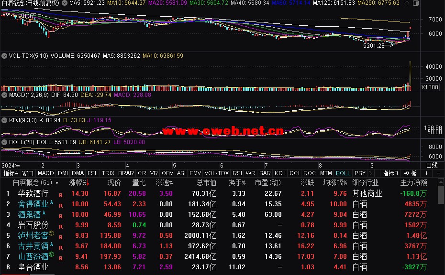The width and height of the screenshot is (445, 275).
Task: Sort list by 现价 column header
Action: (x=114, y=183)
